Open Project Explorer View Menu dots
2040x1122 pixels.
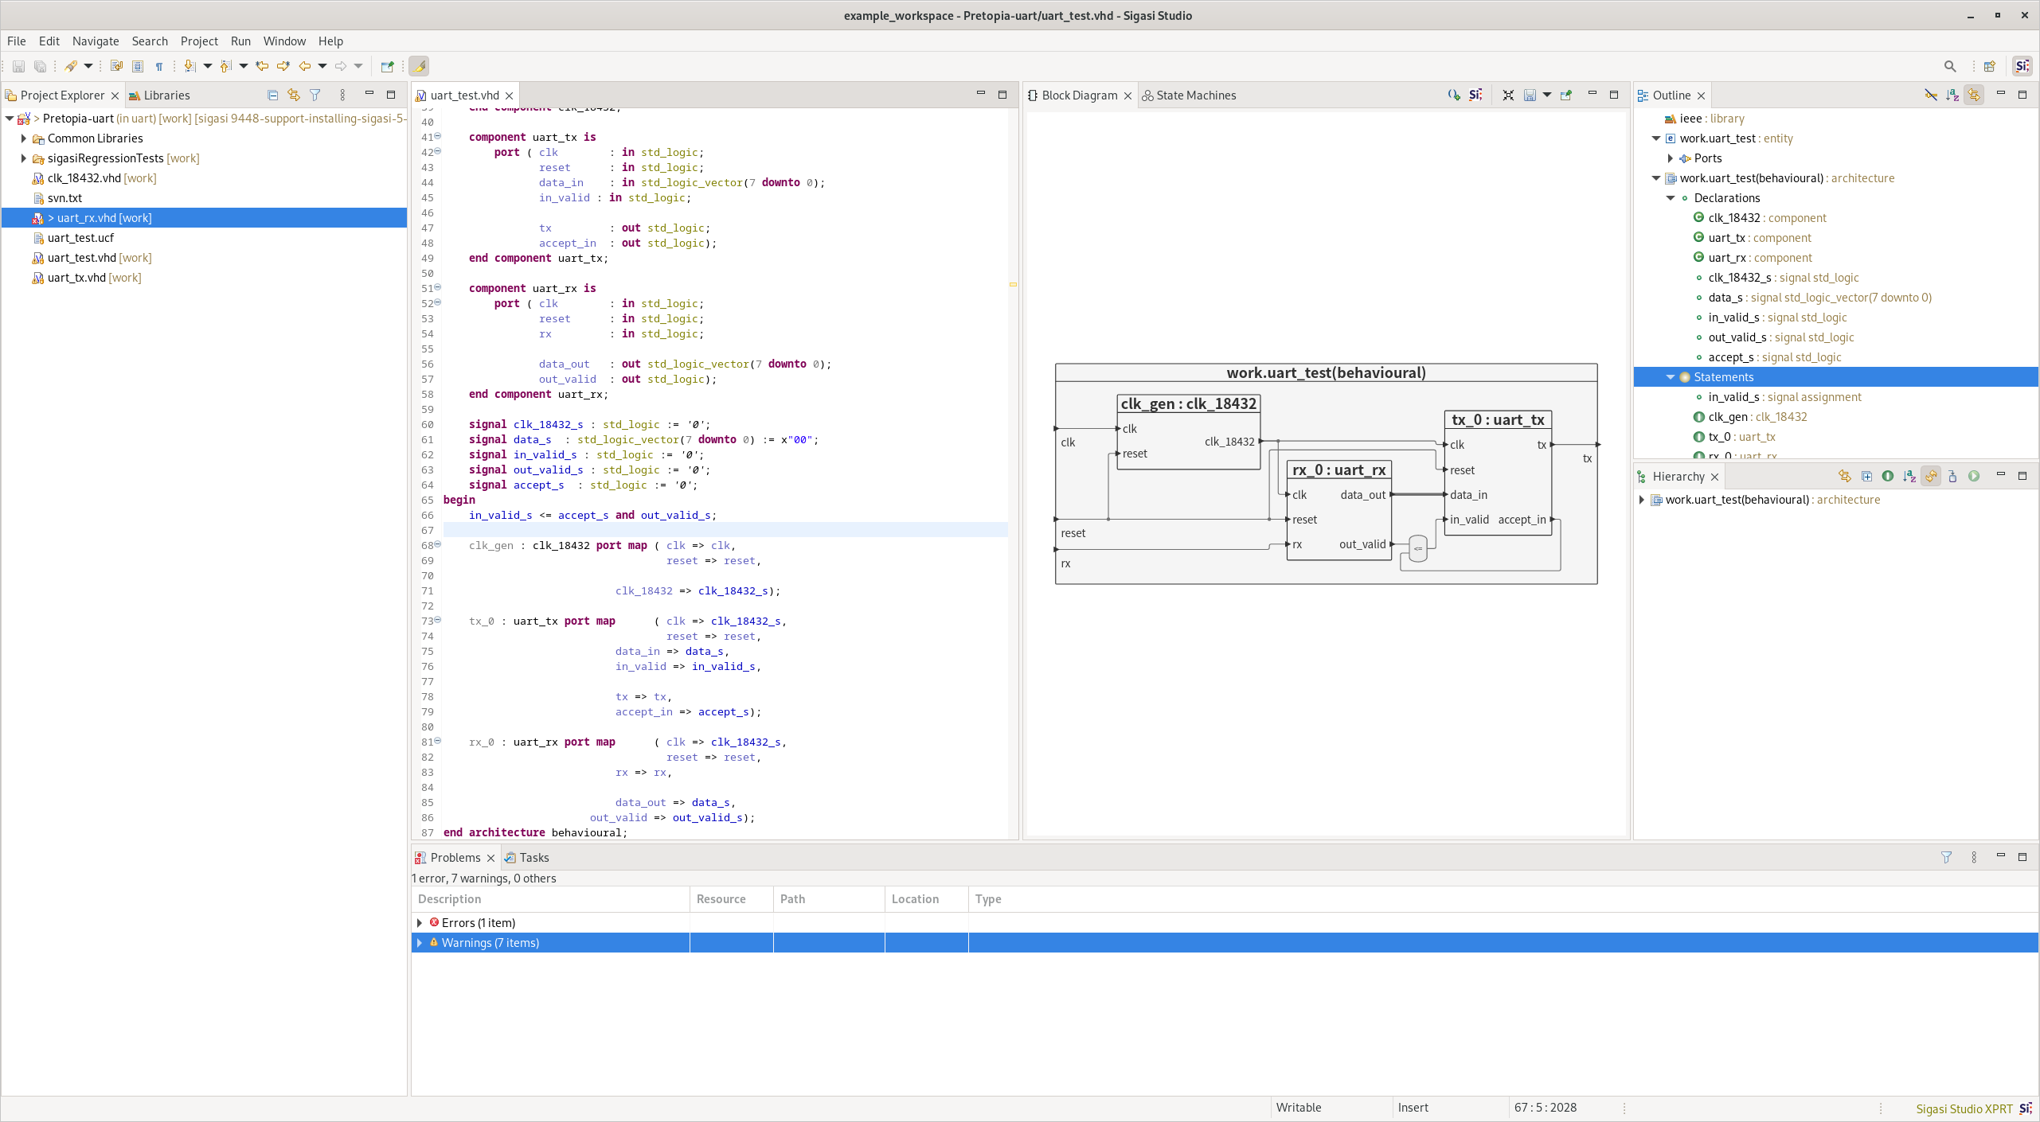tap(342, 95)
